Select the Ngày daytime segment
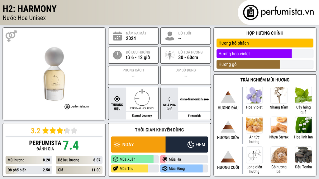This screenshot has height=179, width=319. coord(138,145)
